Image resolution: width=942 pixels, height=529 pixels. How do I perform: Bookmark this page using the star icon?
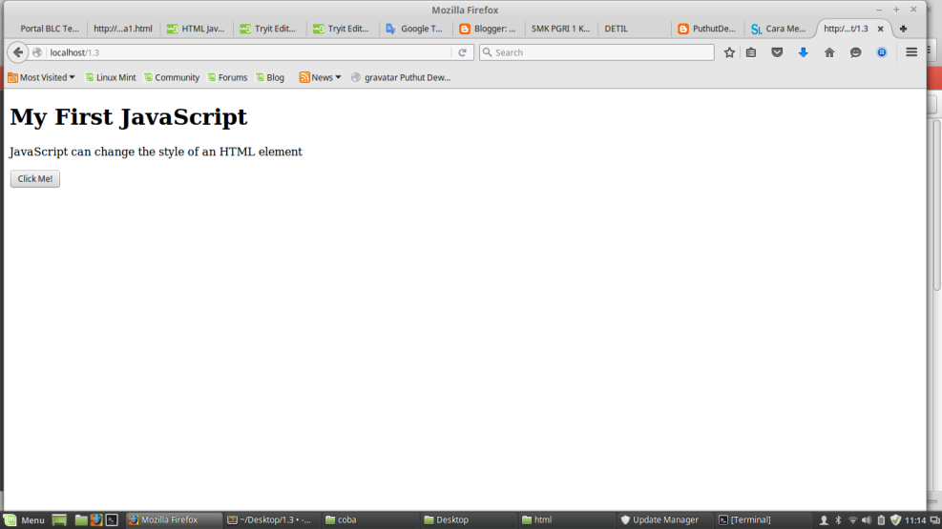729,52
